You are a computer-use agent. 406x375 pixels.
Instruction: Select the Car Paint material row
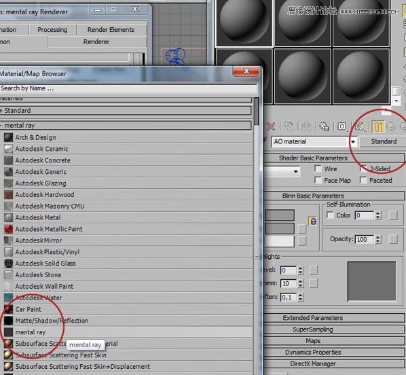click(127, 309)
